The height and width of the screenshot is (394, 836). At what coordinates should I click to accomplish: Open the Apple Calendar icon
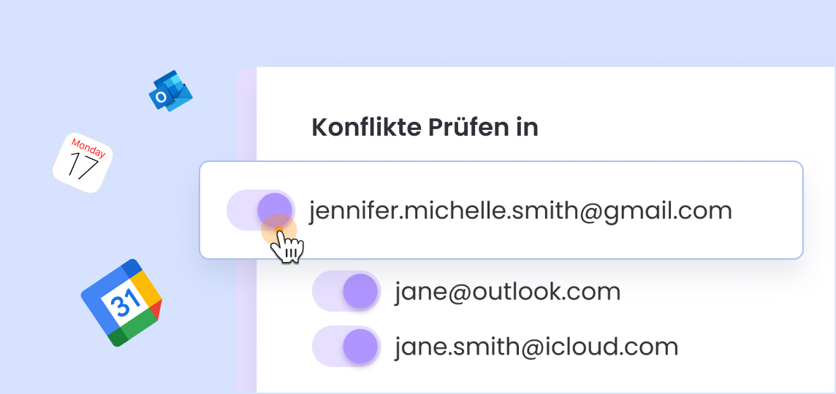tap(83, 163)
